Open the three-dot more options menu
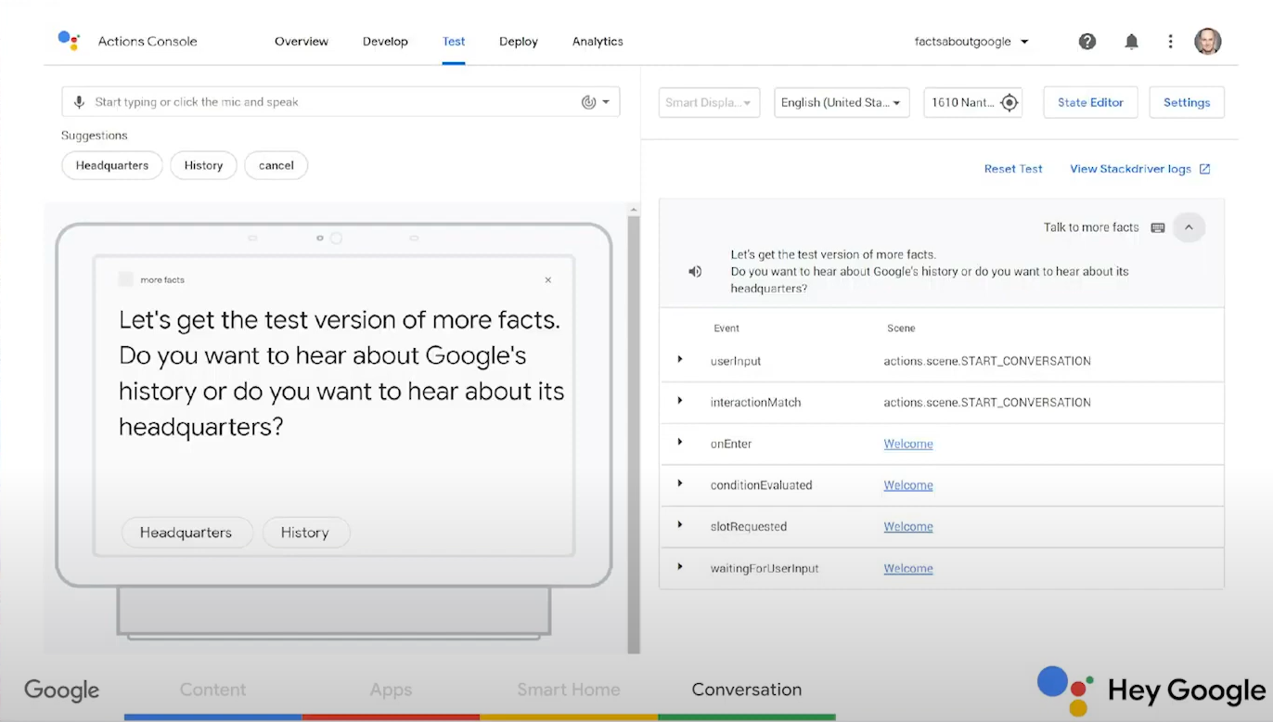 point(1171,42)
